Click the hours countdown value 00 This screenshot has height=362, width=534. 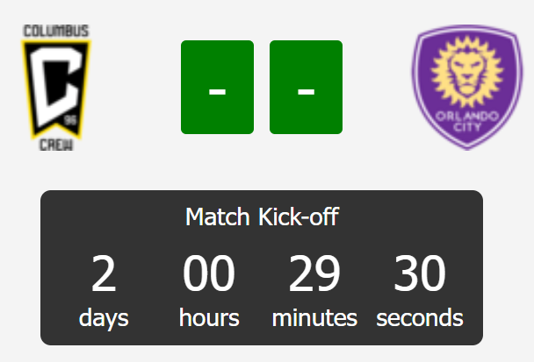coord(209,273)
